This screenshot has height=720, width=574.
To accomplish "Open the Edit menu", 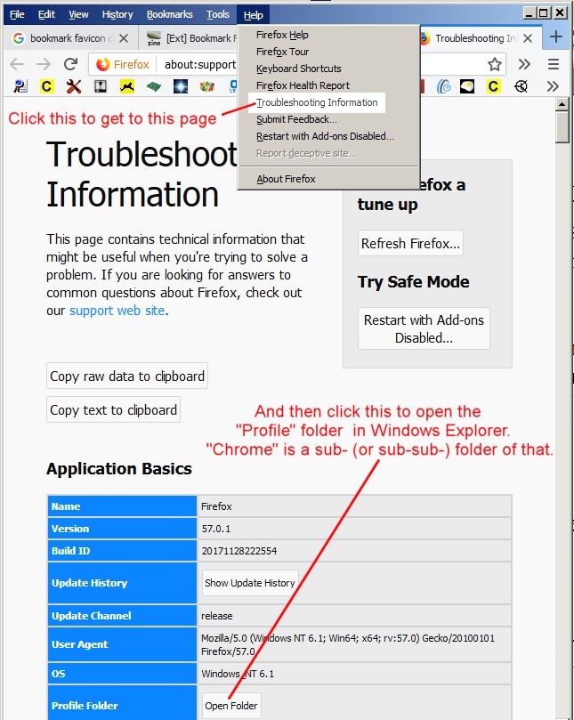I will tap(46, 15).
